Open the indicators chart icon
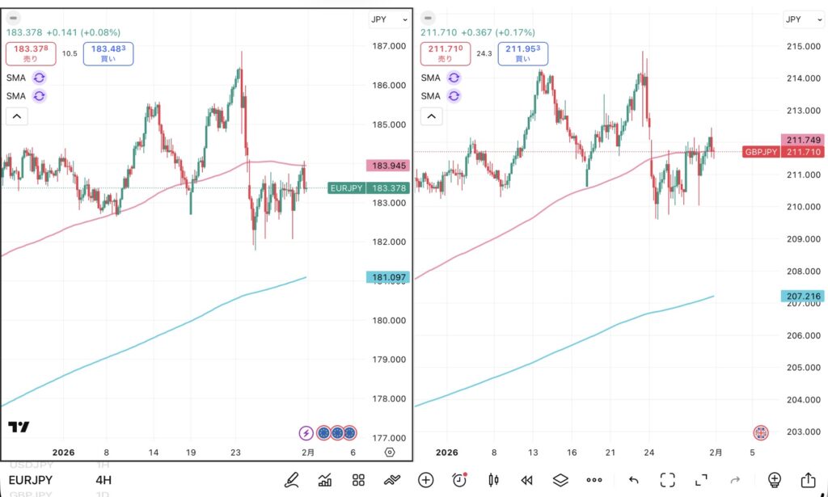 (x=325, y=480)
